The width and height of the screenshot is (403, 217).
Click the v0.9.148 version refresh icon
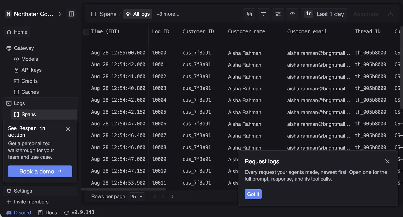tap(66, 213)
